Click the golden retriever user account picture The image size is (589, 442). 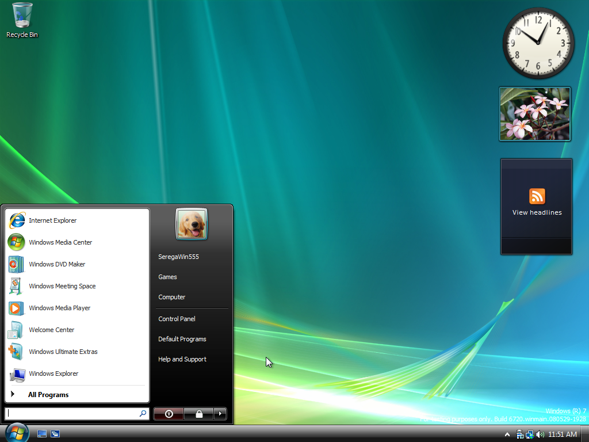(x=192, y=224)
